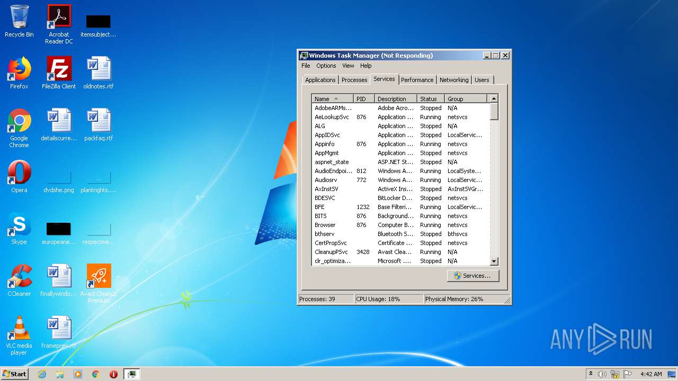Click the network tray icon
Viewport: 678px width, 381px height.
[615, 374]
